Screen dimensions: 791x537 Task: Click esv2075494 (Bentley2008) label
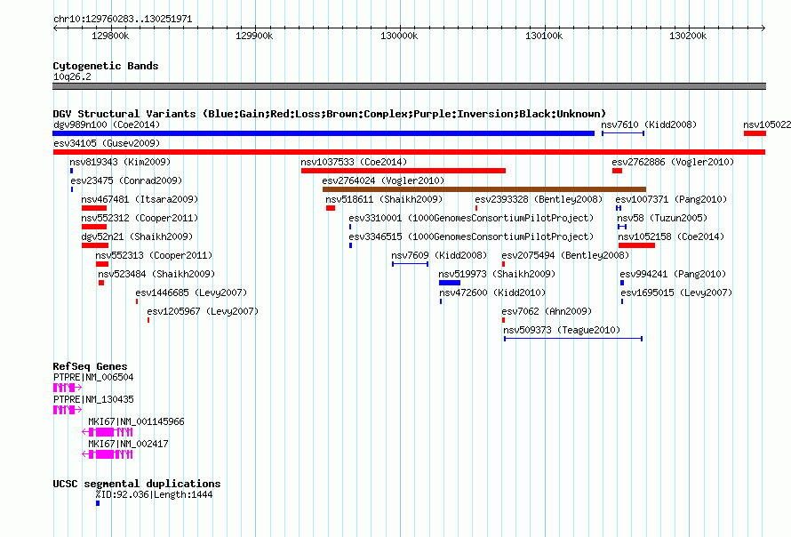(565, 255)
